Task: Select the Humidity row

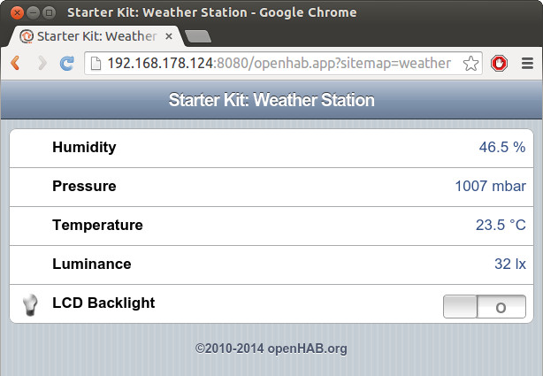Action: point(271,148)
